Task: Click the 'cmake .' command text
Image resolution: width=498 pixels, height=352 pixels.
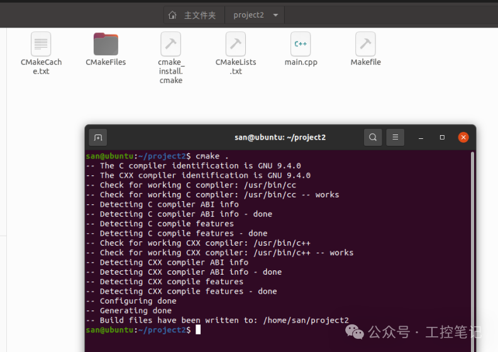Action: click(212, 156)
